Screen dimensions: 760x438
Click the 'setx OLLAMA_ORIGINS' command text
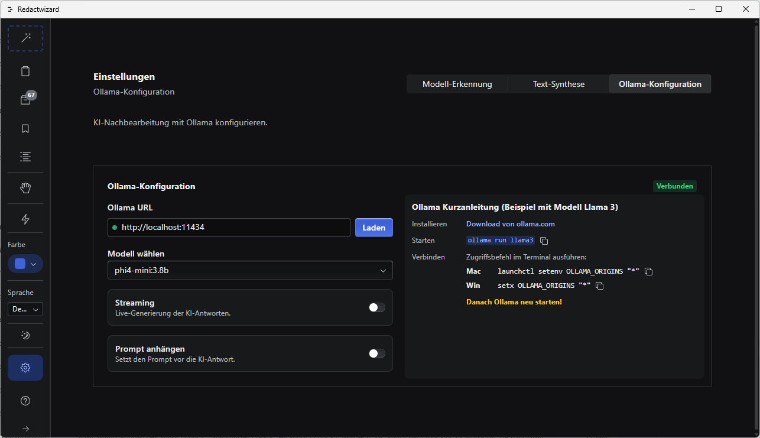pos(544,285)
